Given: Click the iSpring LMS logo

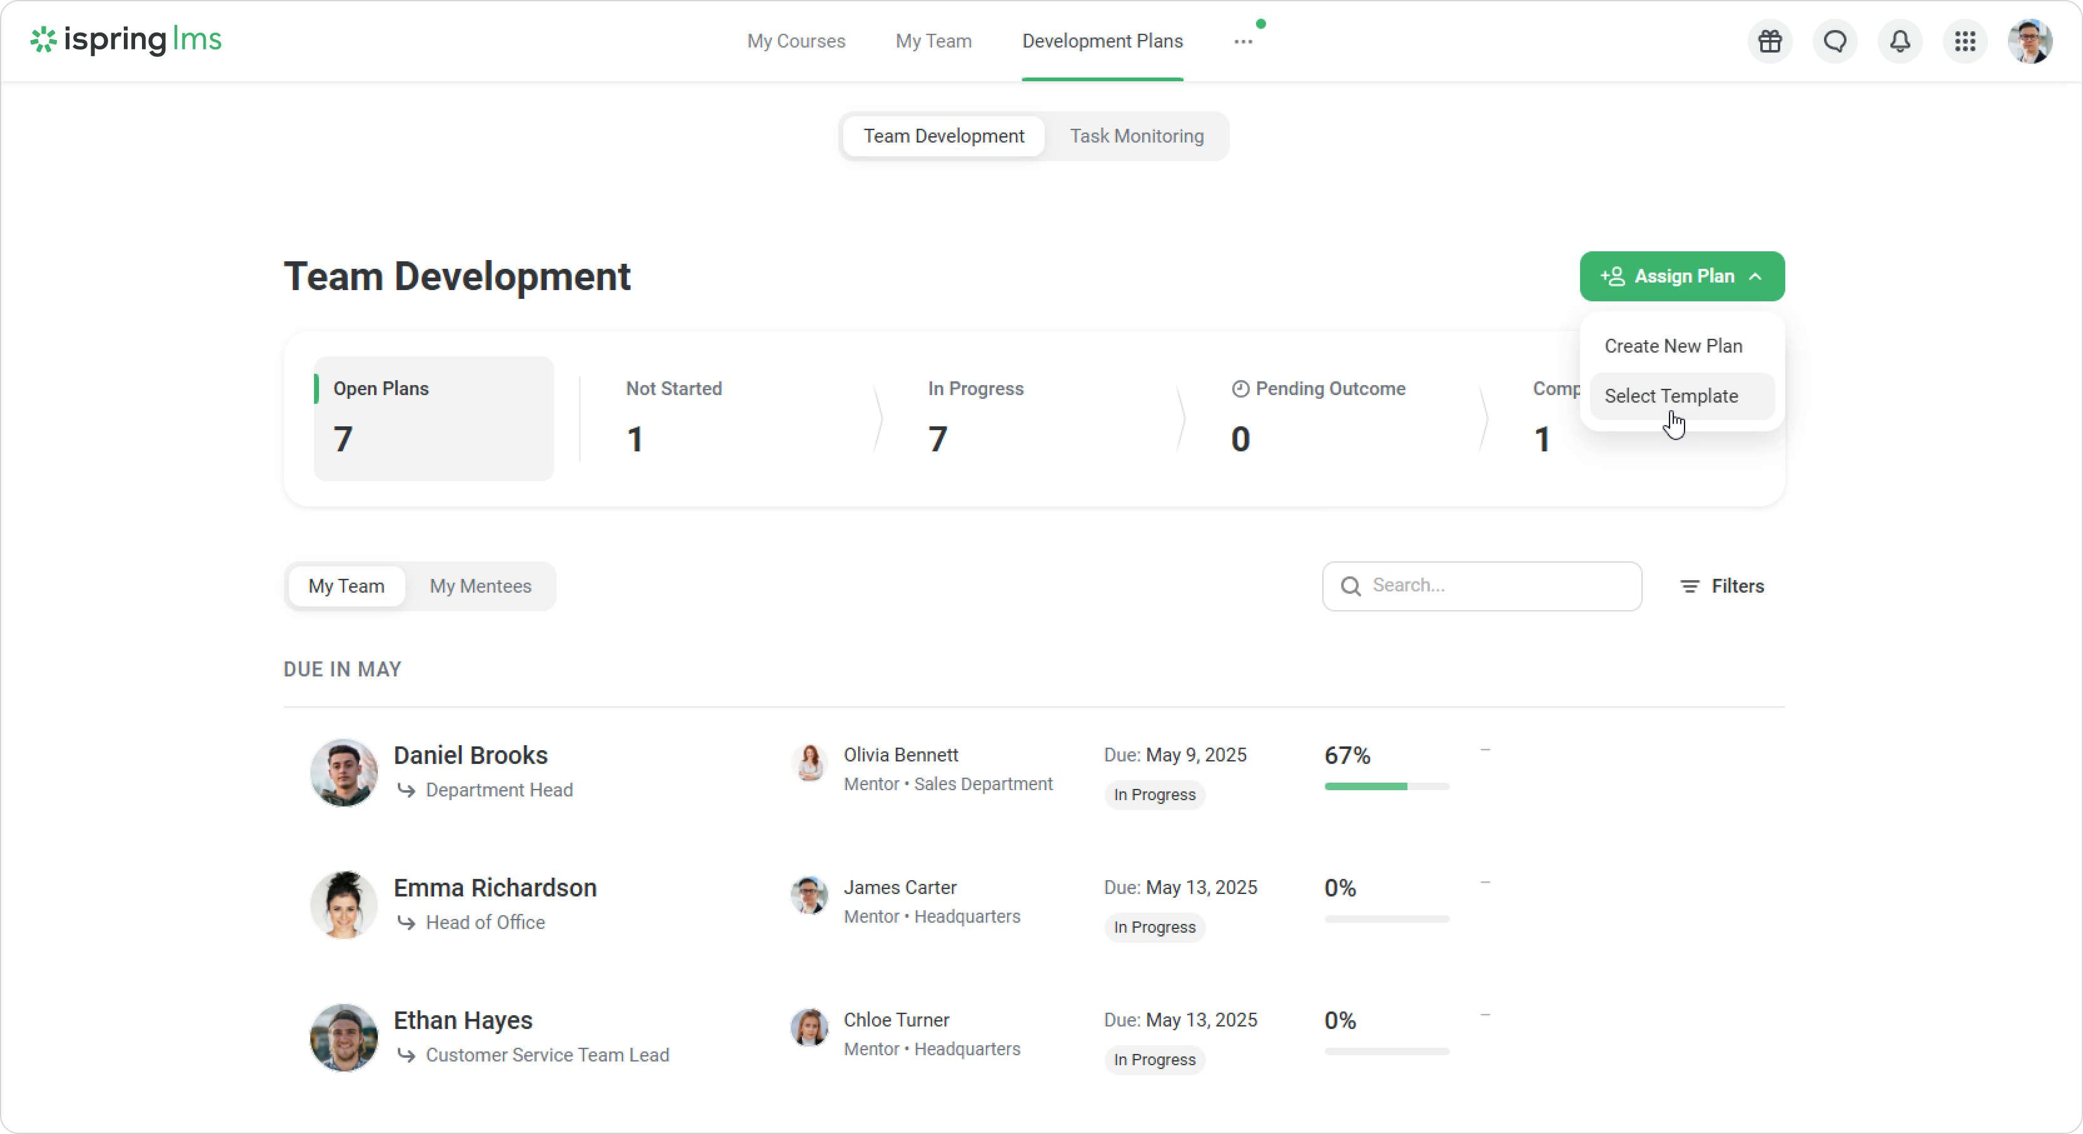Looking at the screenshot, I should tap(126, 39).
